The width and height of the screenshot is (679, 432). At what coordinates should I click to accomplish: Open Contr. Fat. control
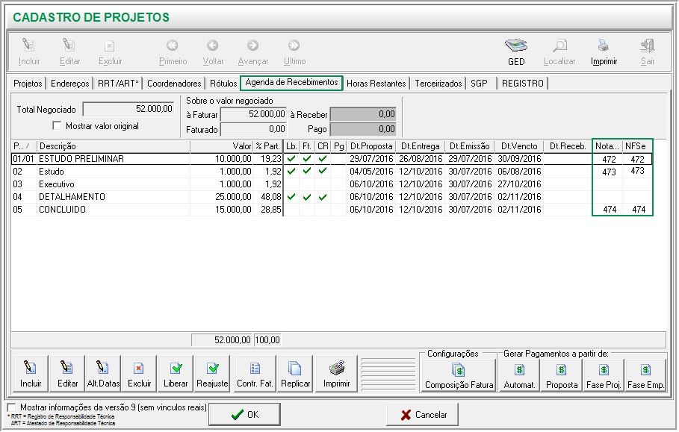coord(255,374)
